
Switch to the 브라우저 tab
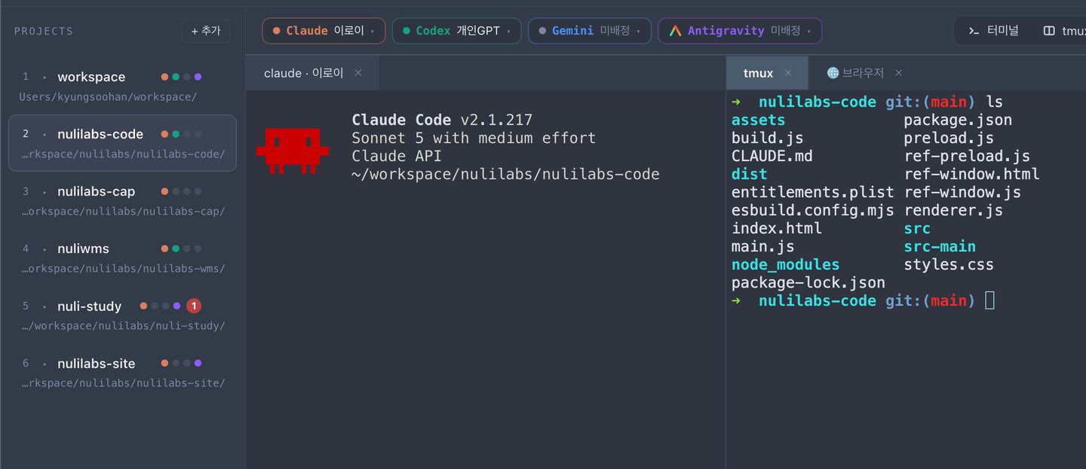tap(863, 73)
